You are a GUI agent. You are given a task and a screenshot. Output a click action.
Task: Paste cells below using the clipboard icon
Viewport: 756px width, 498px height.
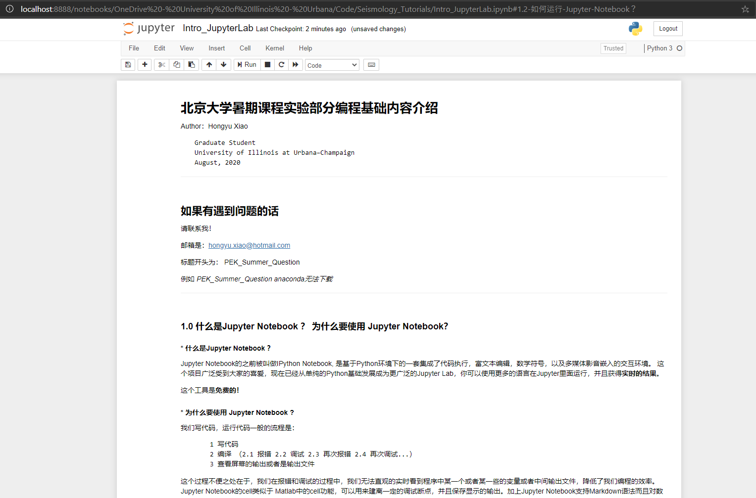pos(192,65)
